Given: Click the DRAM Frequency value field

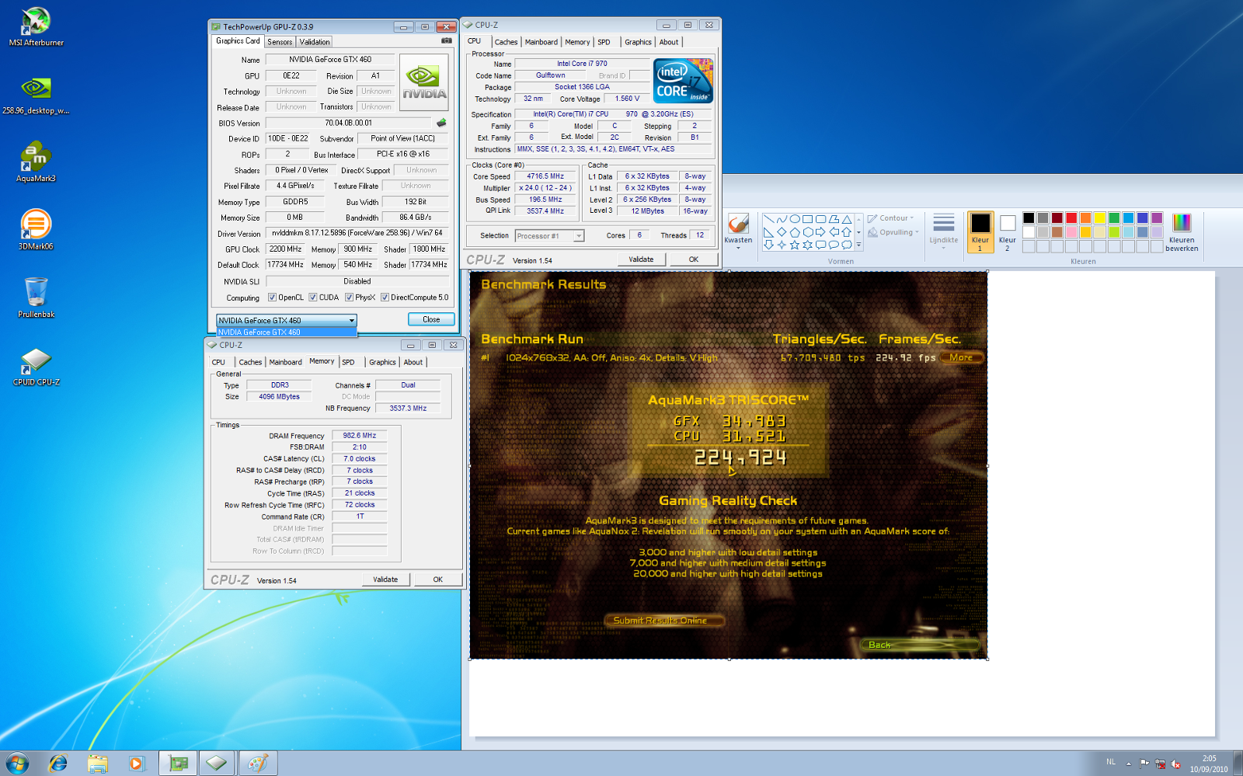Looking at the screenshot, I should point(360,436).
